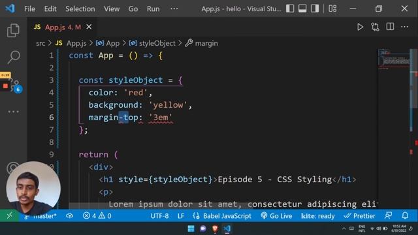Show hidden menus via title bar ellipsis
The image size is (418, 235).
(x=174, y=8)
